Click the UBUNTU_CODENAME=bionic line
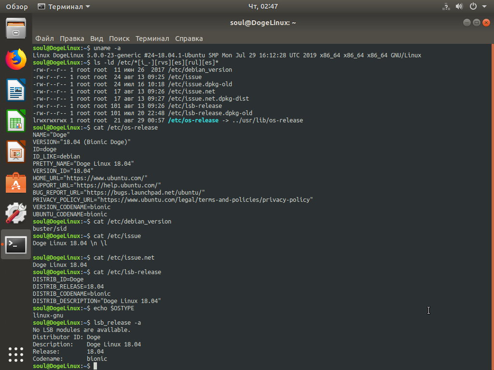This screenshot has width=494, height=370. 70,214
